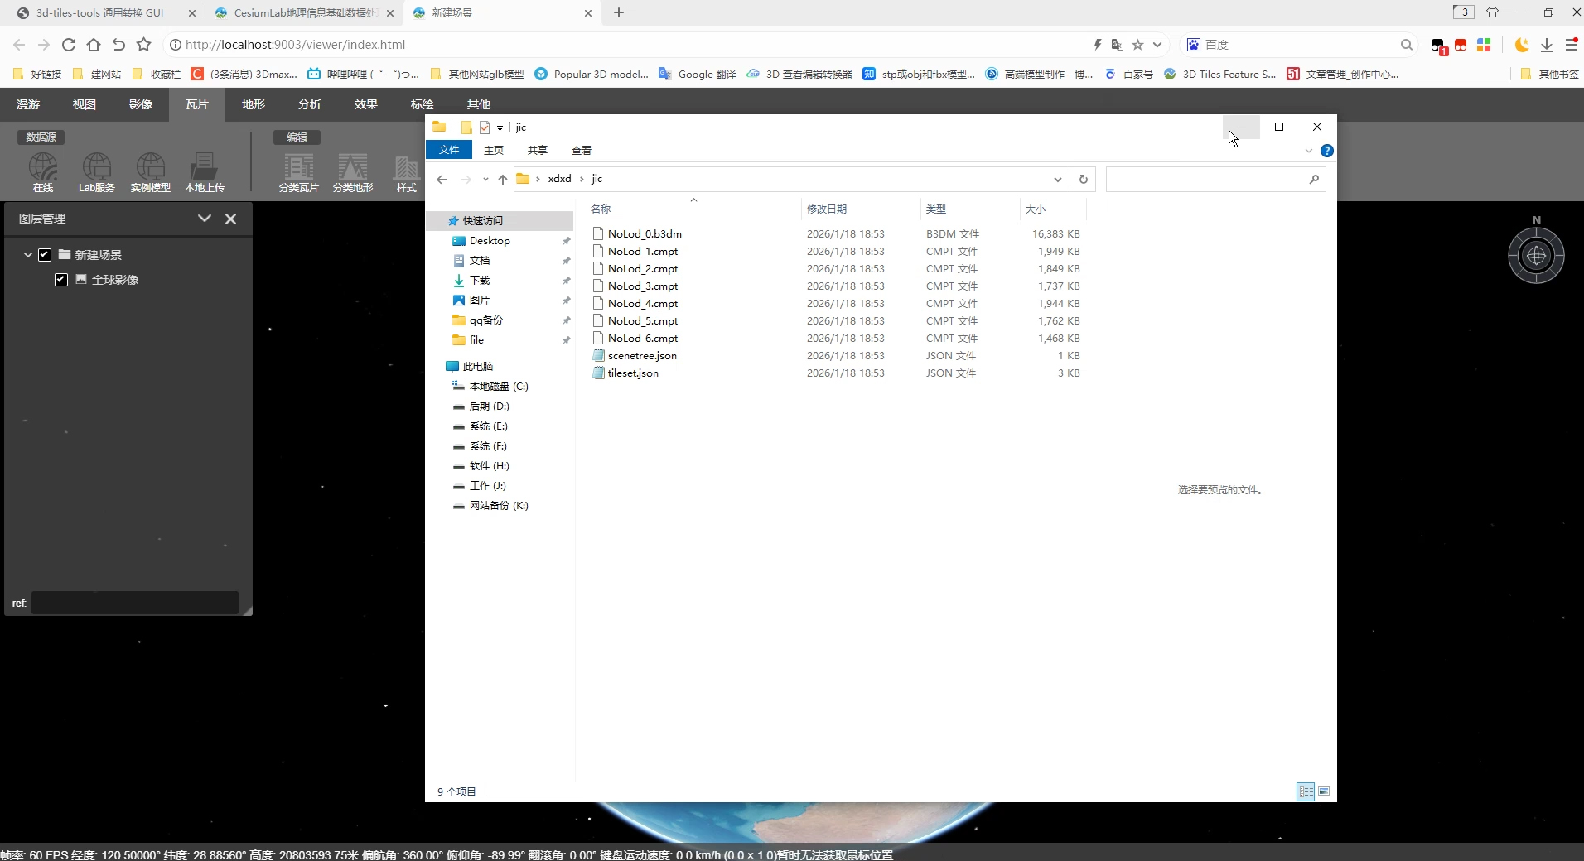Click the 本地上传 local upload icon
The width and height of the screenshot is (1584, 861).
pyautogui.click(x=204, y=172)
